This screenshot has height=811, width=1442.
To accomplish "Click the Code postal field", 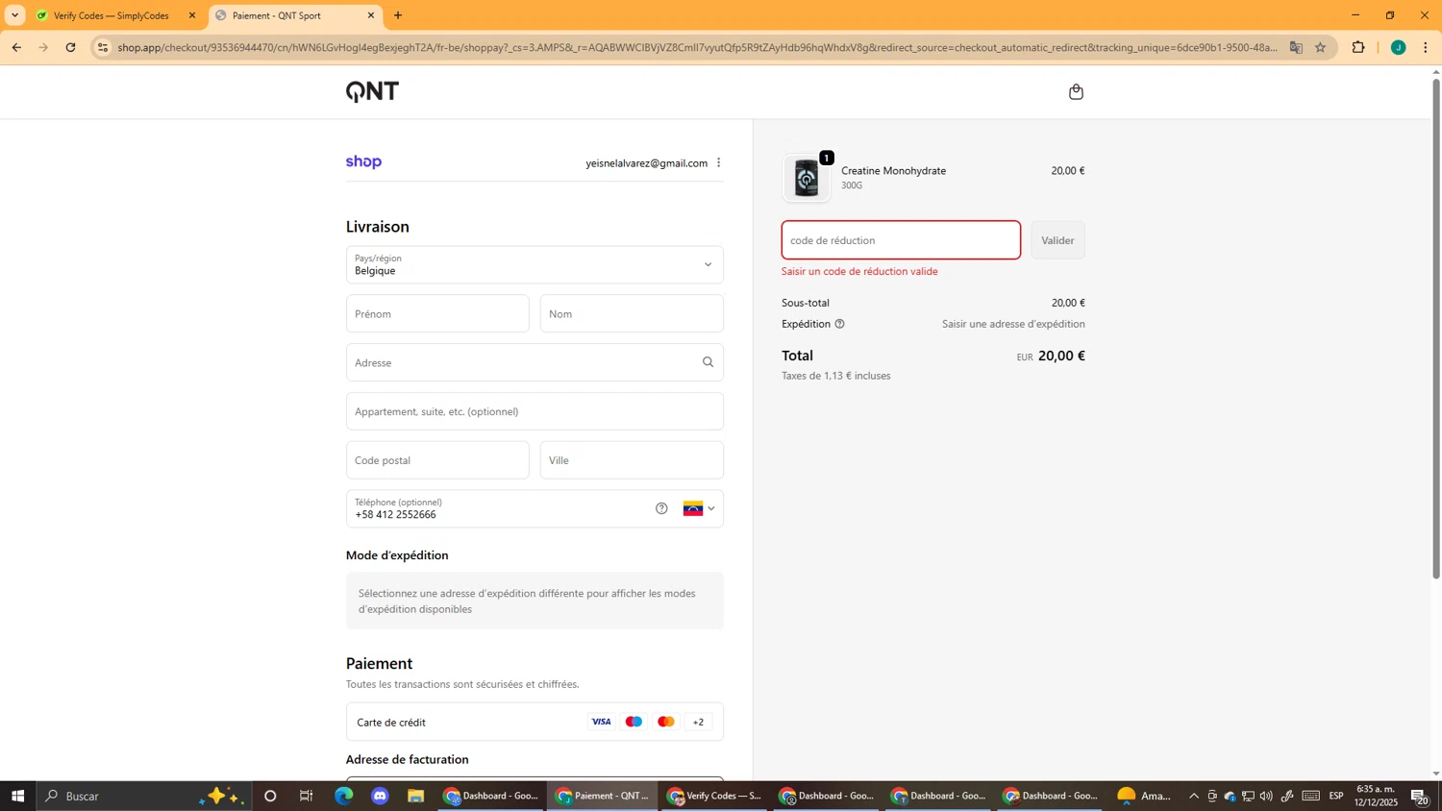I will pyautogui.click(x=437, y=460).
